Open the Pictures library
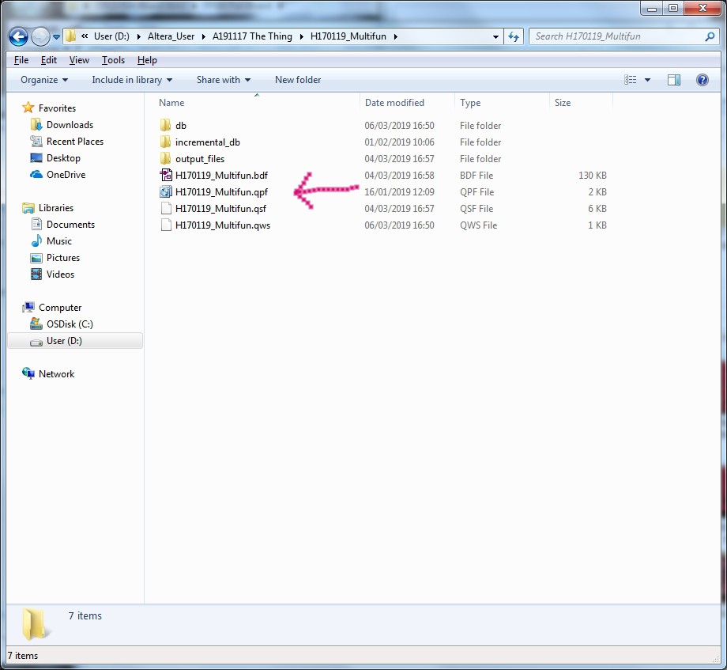The height and width of the screenshot is (670, 727). point(63,258)
